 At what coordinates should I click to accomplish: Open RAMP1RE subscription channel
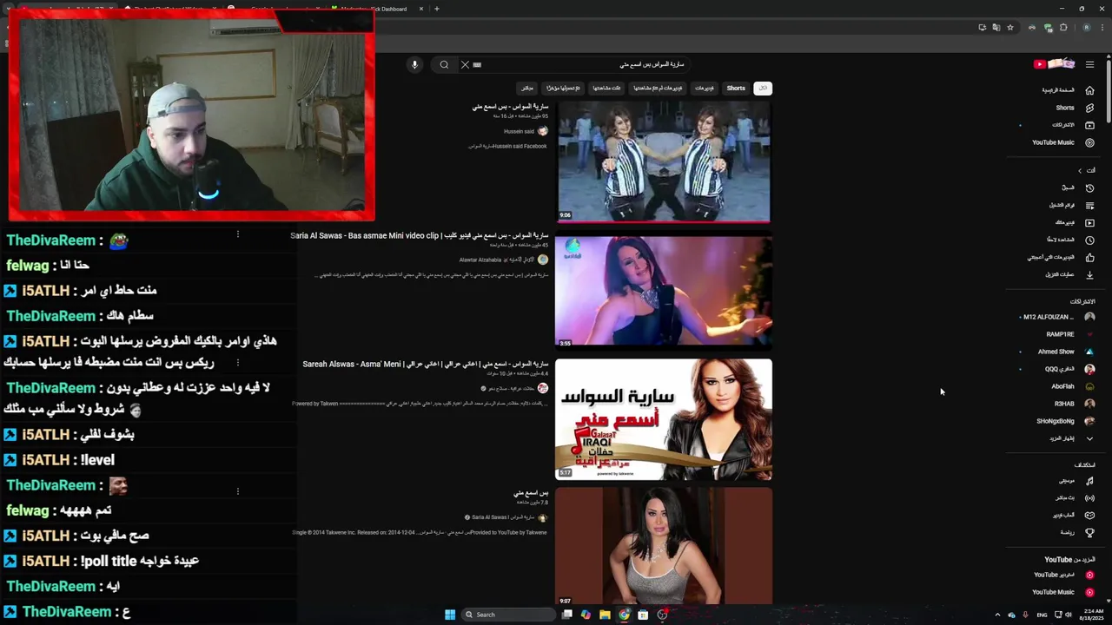(1058, 334)
